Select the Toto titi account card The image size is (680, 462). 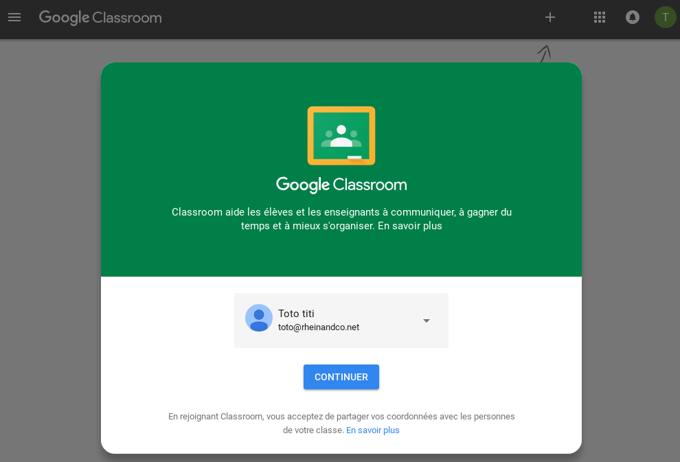[341, 320]
